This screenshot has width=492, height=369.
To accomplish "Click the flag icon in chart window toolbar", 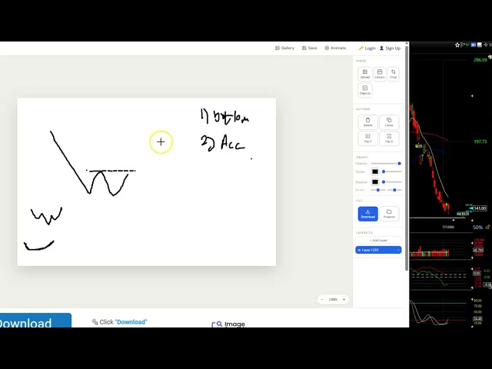I will tap(463, 45).
